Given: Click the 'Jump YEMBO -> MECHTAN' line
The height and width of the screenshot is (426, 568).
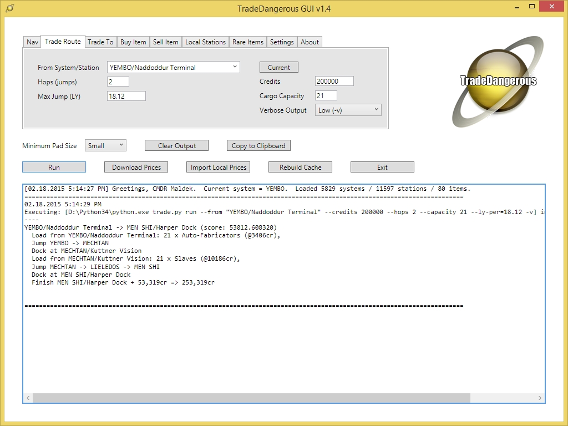Looking at the screenshot, I should [x=70, y=243].
